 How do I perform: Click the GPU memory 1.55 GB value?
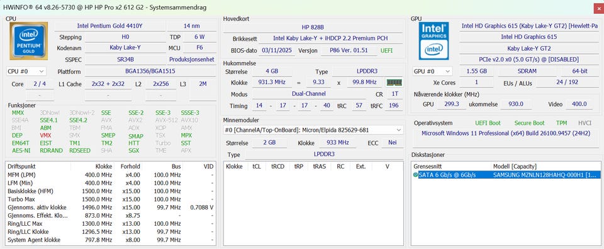point(476,72)
